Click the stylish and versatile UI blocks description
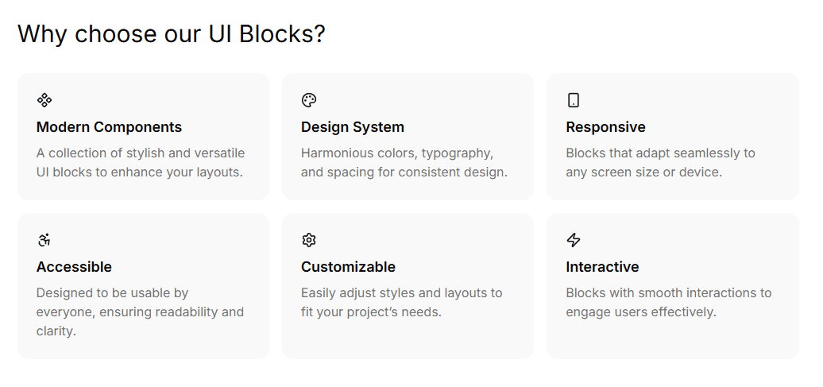This screenshot has height=387, width=823. 141,162
